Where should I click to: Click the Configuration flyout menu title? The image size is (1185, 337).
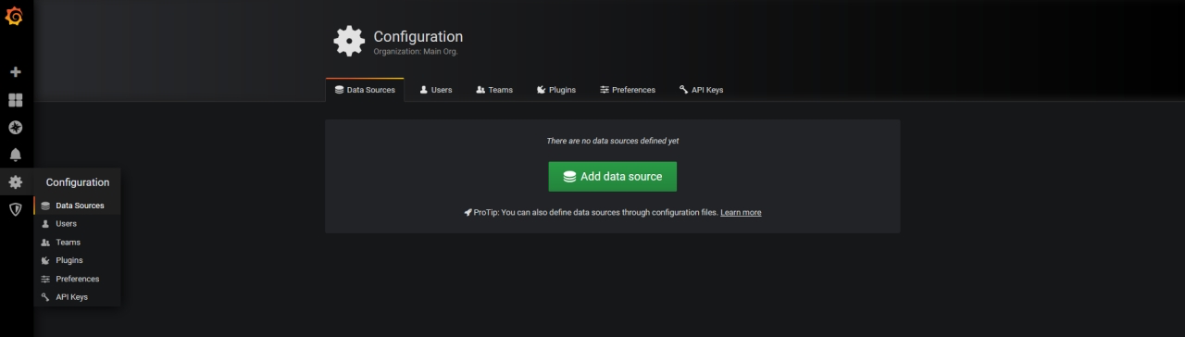click(78, 182)
